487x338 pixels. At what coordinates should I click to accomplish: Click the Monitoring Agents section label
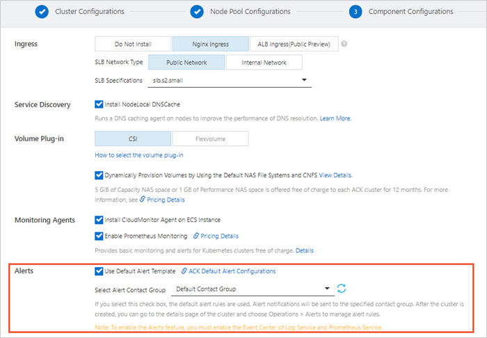(45, 220)
